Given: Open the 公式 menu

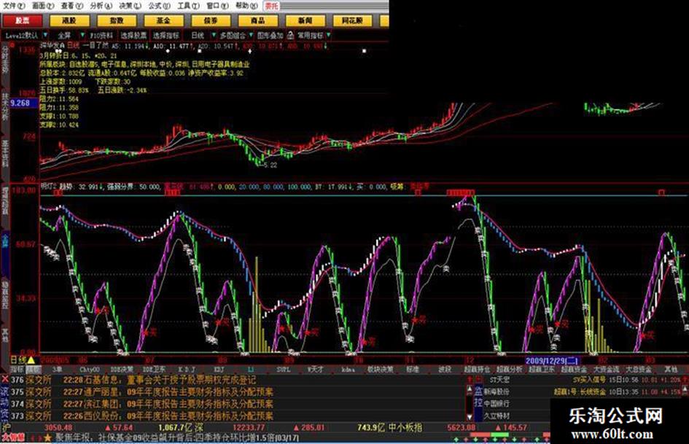Looking at the screenshot, I should tap(159, 6).
